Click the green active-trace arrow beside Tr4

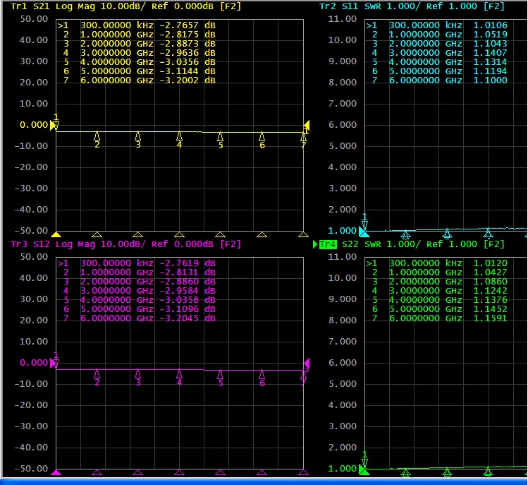pyautogui.click(x=315, y=244)
